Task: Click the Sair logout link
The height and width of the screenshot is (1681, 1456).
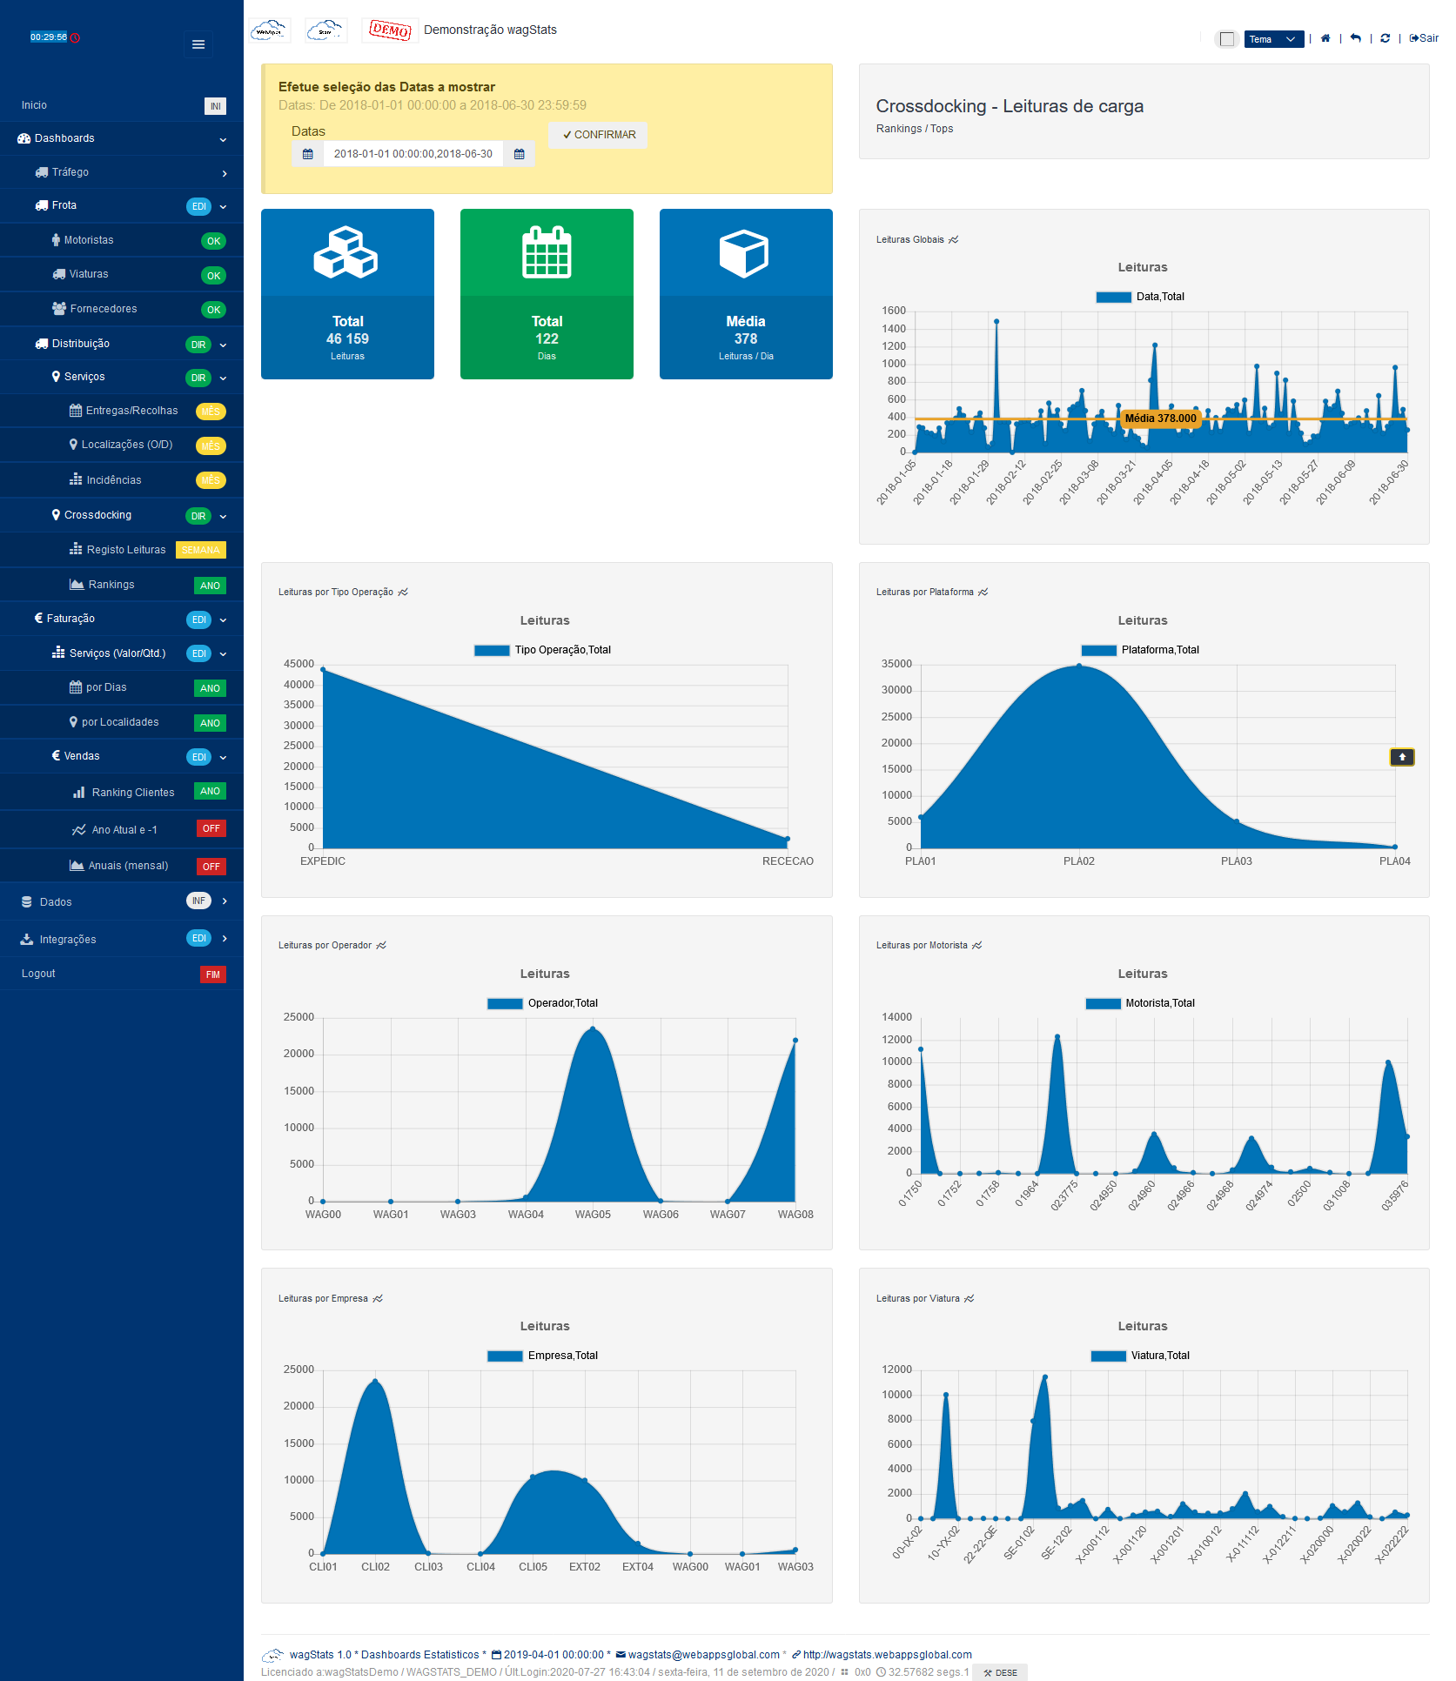Action: point(1424,38)
